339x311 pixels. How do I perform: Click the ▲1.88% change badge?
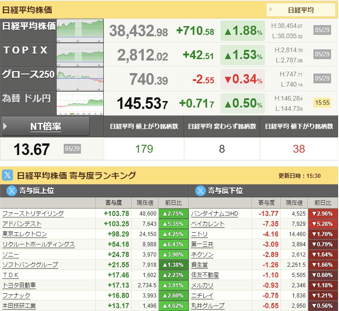click(243, 31)
